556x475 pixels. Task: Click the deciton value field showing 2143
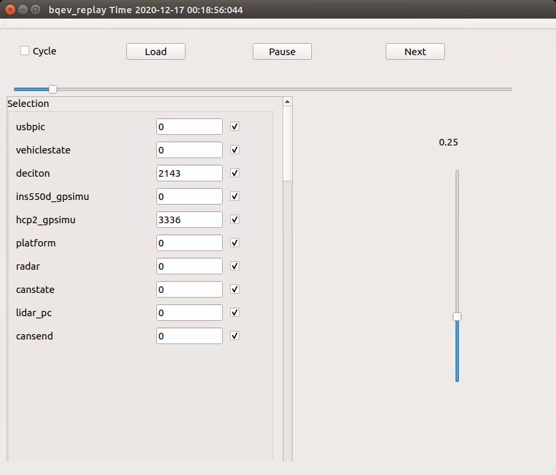[190, 173]
